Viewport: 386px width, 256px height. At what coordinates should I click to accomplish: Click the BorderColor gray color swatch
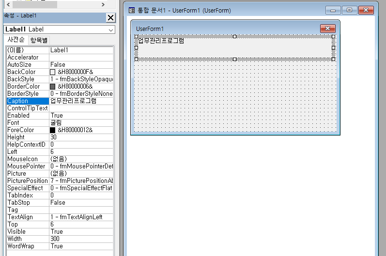52,87
